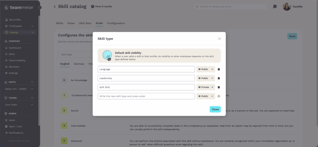The height and width of the screenshot is (147, 318).
Task: Open the chat messages icon in header
Action: click(x=275, y=7)
